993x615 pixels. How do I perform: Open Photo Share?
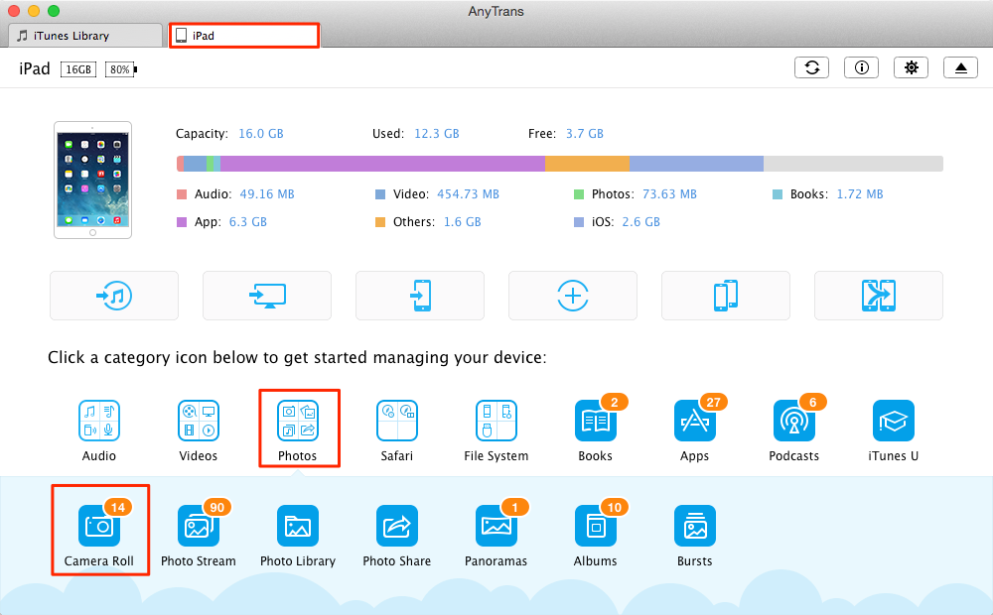point(397,536)
